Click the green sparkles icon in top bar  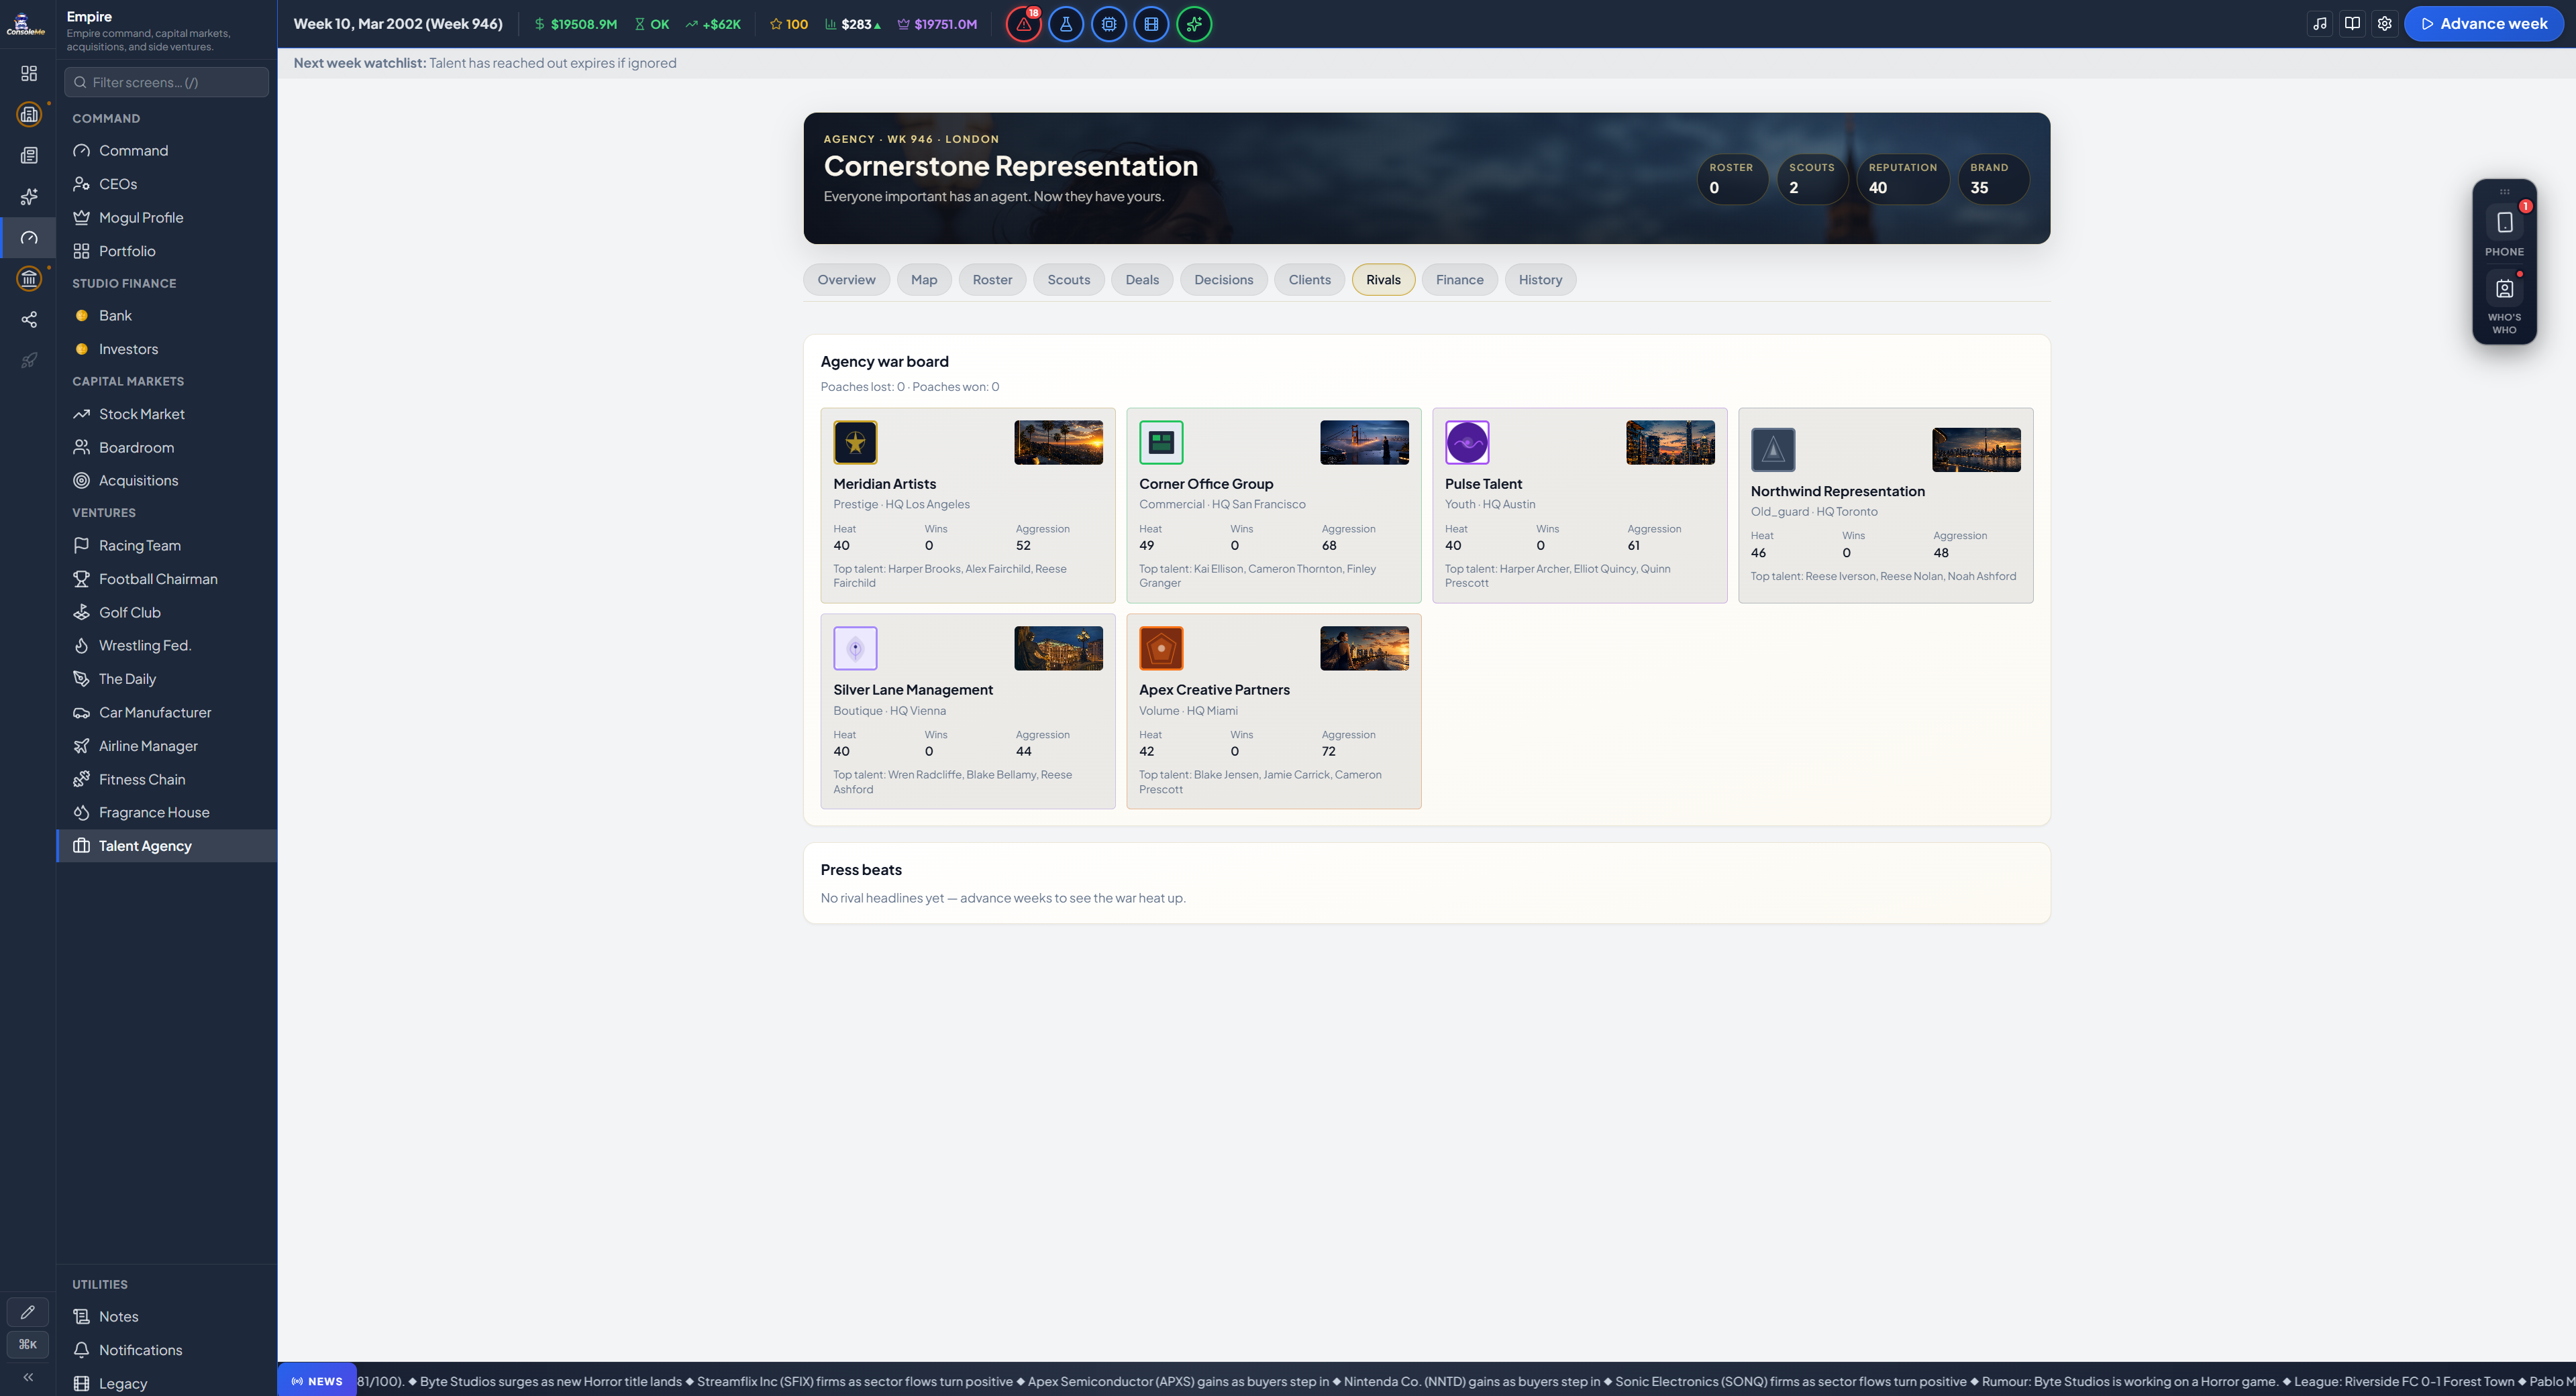1194,24
